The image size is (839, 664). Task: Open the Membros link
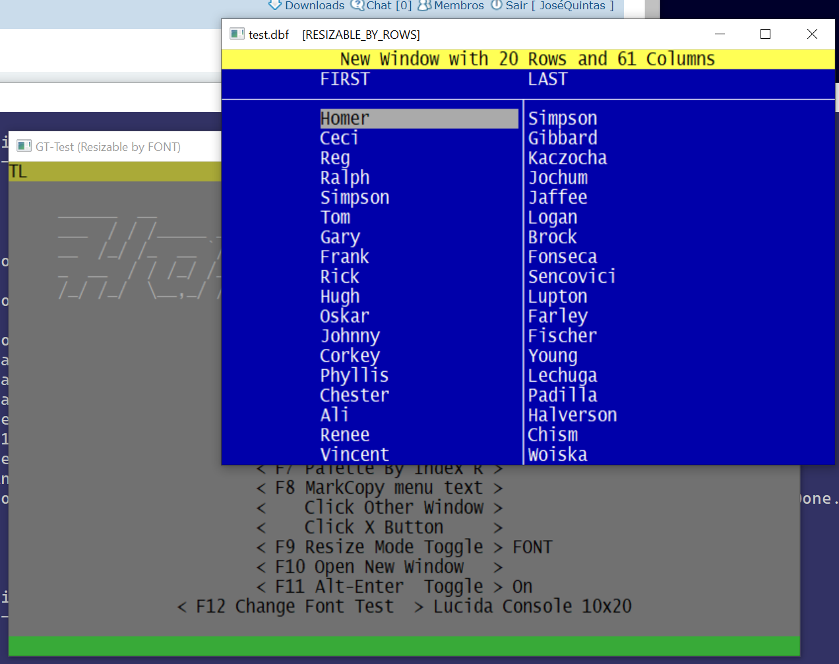[451, 5]
